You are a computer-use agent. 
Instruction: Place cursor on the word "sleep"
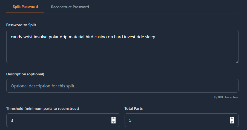click(150, 37)
